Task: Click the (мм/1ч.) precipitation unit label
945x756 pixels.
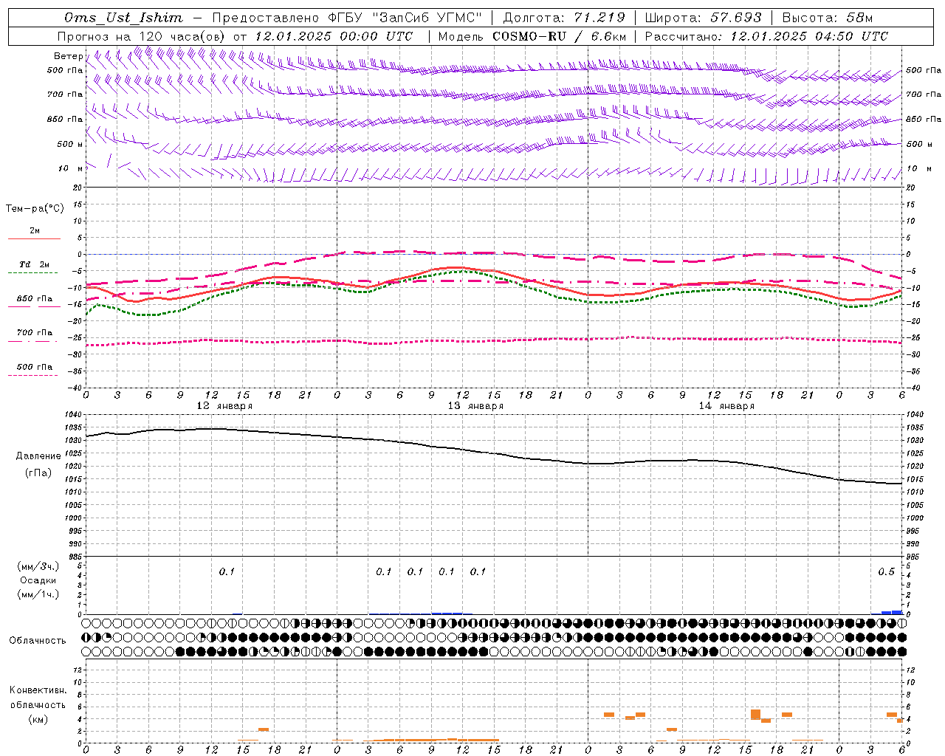Action: click(38, 594)
